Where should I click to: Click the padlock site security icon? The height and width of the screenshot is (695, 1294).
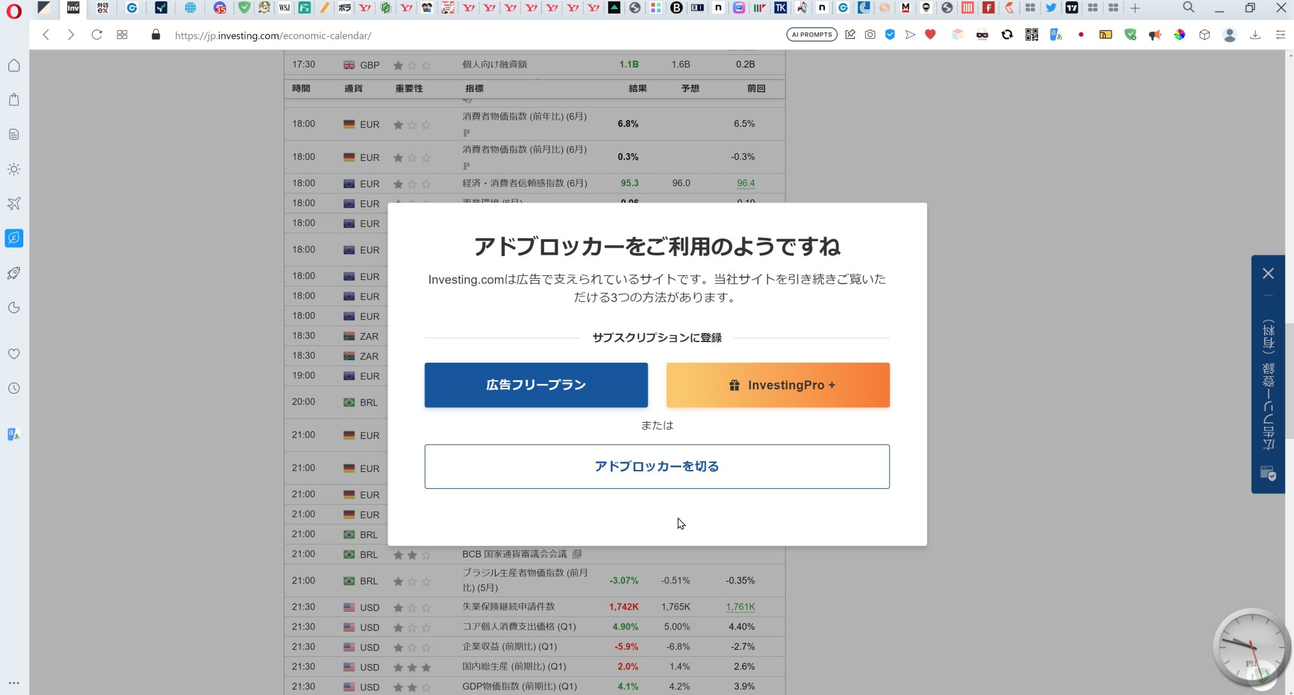pyautogui.click(x=155, y=35)
